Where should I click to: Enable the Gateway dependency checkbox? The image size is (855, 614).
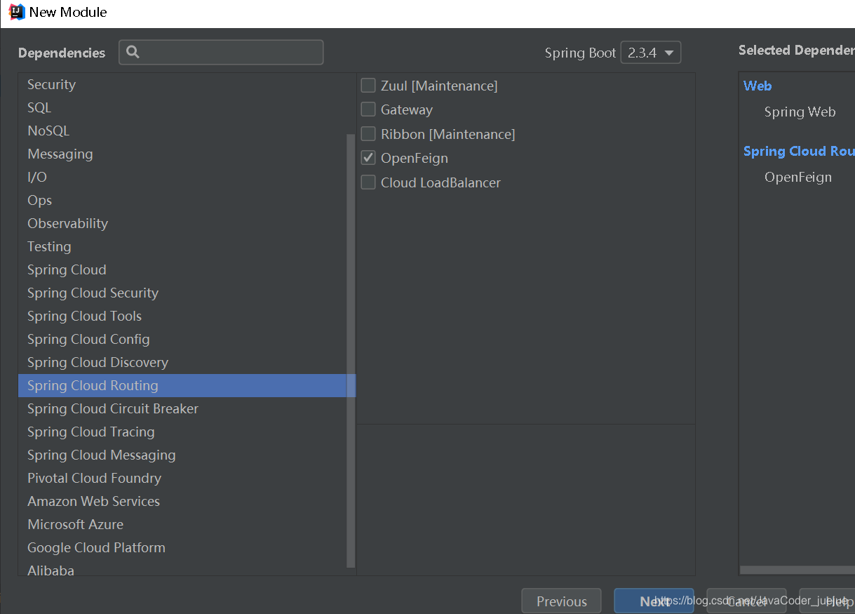pos(368,109)
